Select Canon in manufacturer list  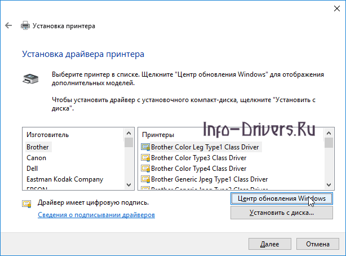pyautogui.click(x=36, y=158)
